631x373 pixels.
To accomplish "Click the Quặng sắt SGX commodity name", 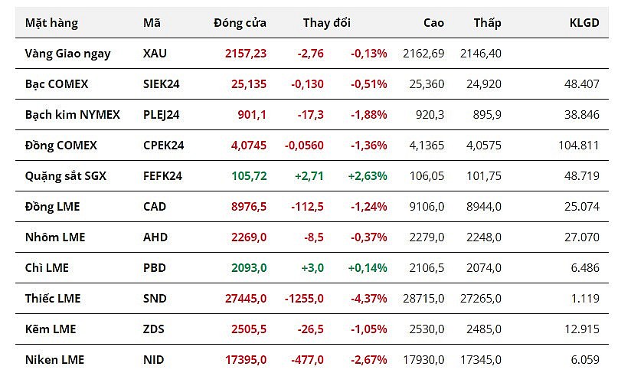I will click(65, 175).
